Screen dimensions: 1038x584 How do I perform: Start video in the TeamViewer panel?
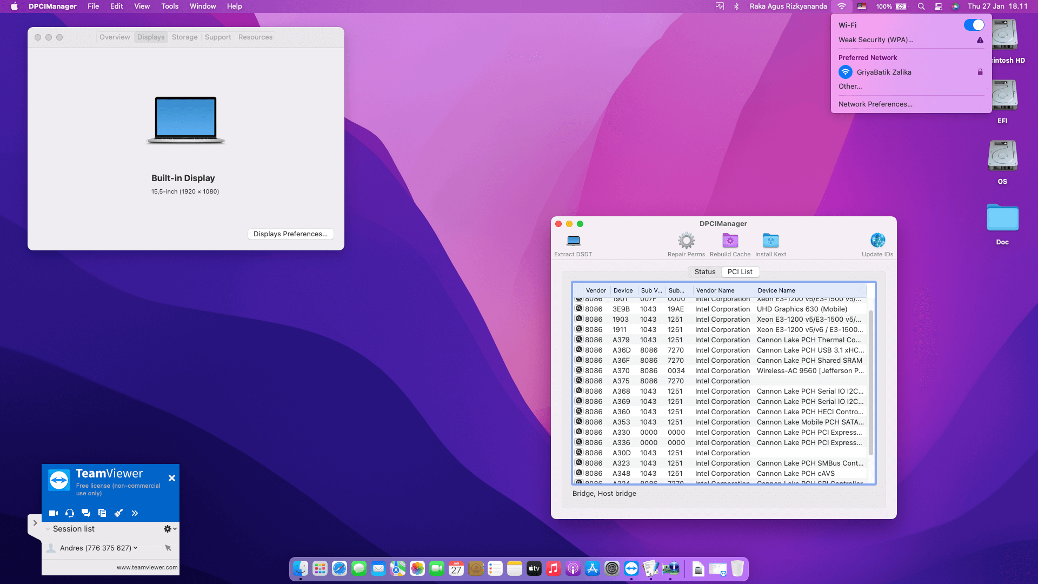[x=54, y=513]
